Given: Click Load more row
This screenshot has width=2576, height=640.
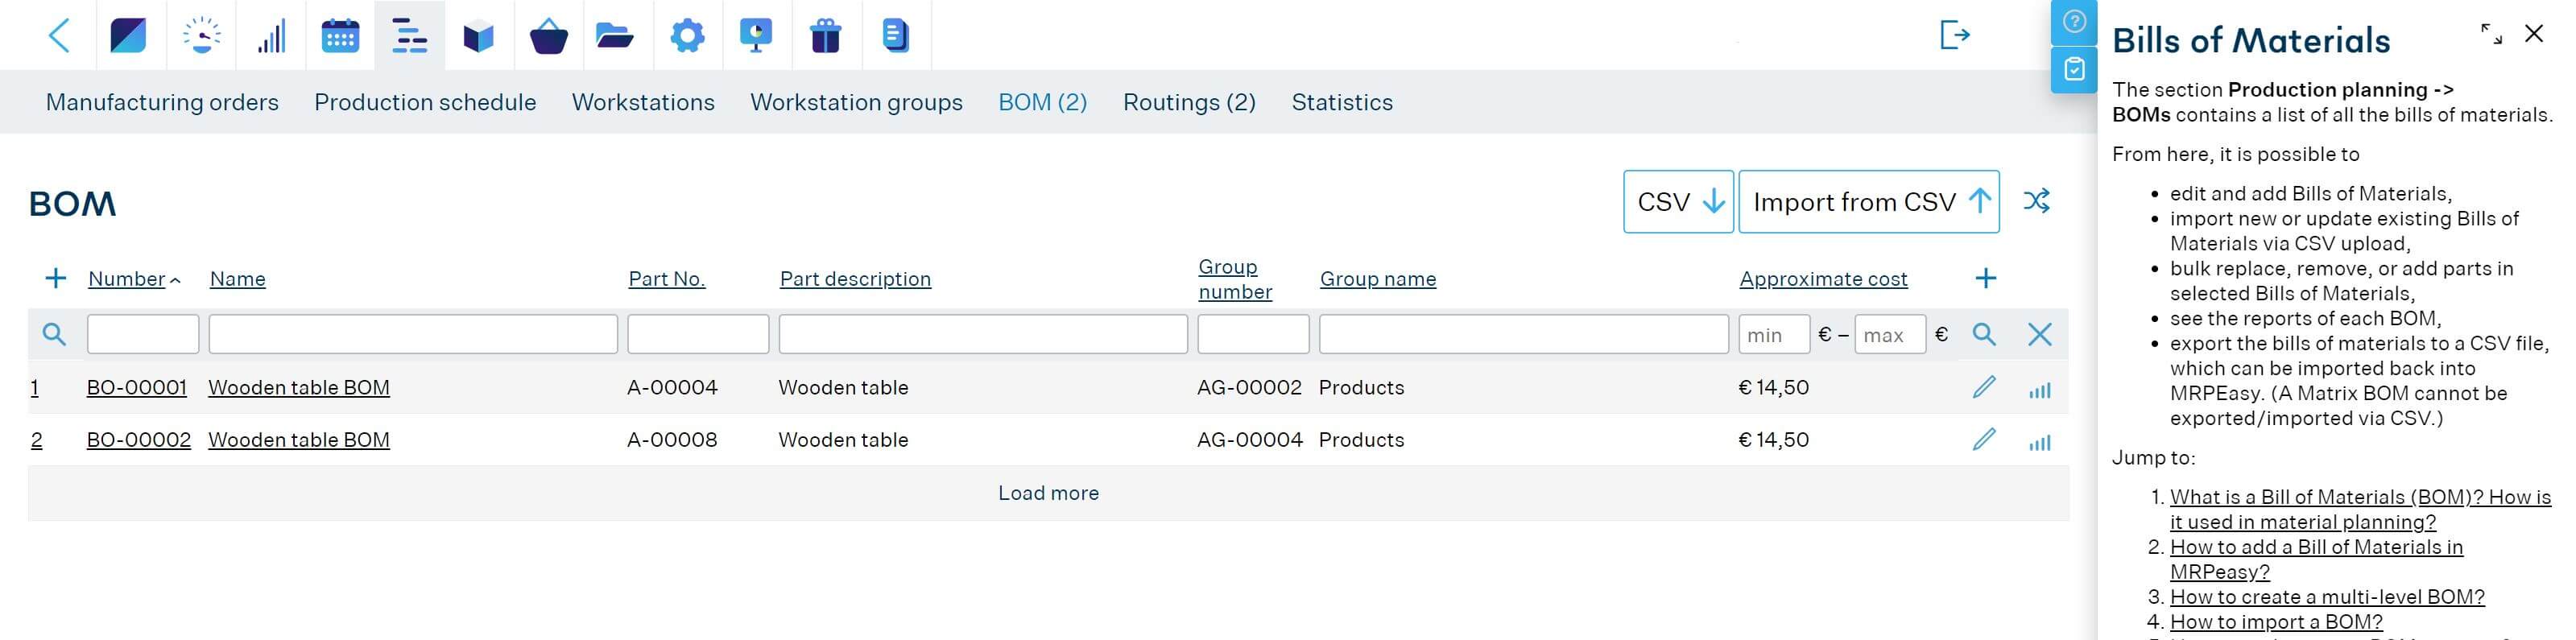Looking at the screenshot, I should (x=1048, y=493).
